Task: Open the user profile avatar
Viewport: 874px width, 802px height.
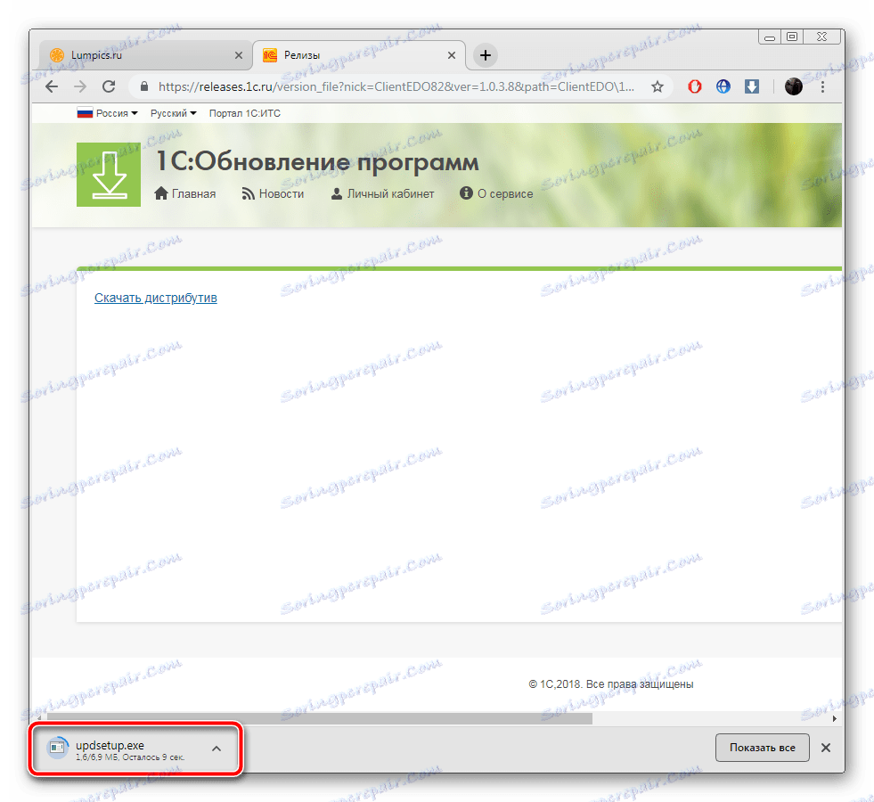Action: point(793,86)
